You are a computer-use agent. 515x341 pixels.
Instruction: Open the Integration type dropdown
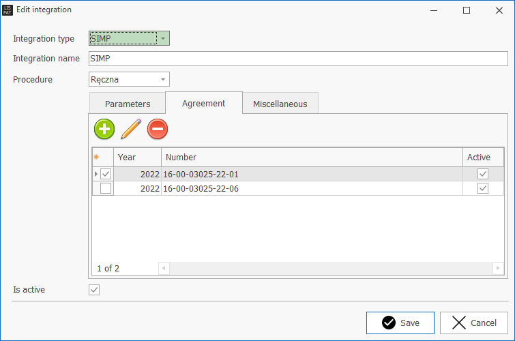point(162,39)
